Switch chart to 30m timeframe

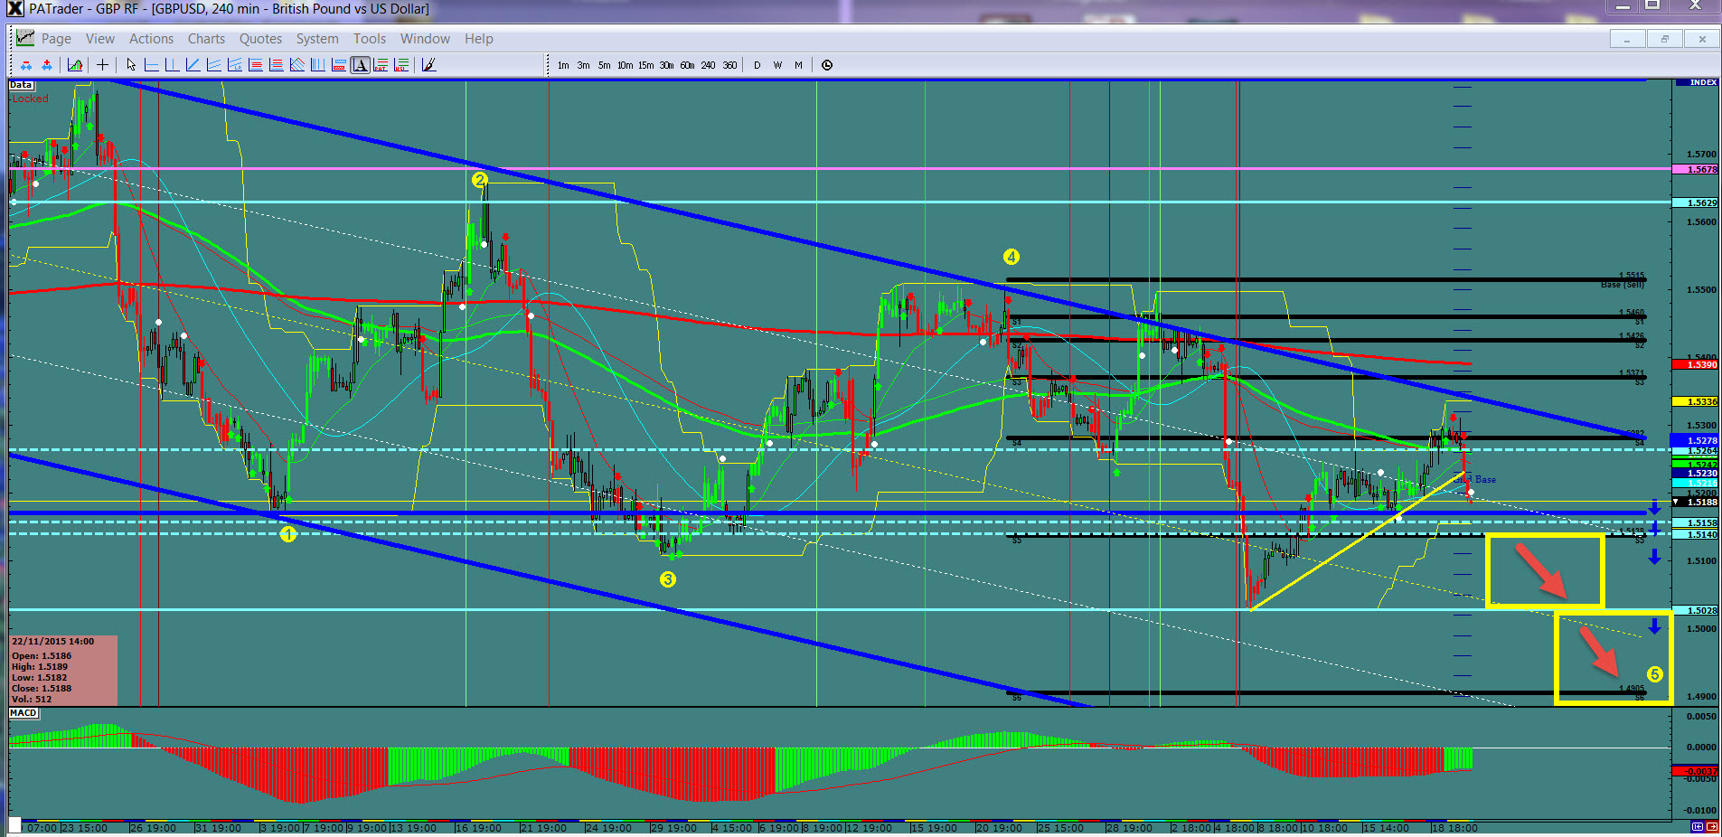[x=666, y=65]
